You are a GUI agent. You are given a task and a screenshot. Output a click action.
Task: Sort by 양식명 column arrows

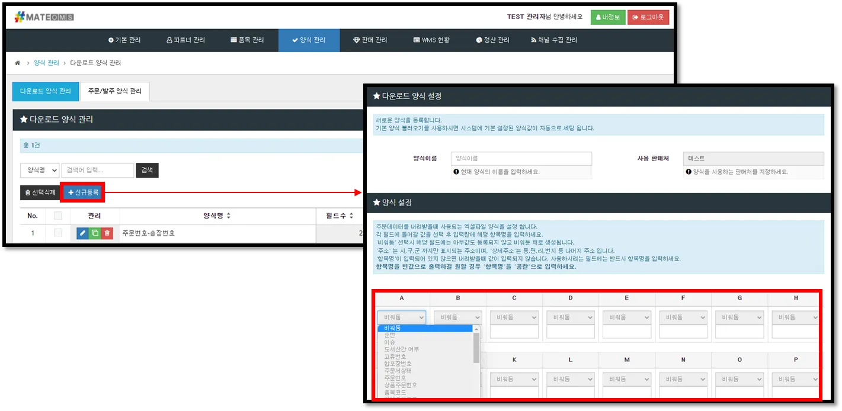pyautogui.click(x=229, y=216)
